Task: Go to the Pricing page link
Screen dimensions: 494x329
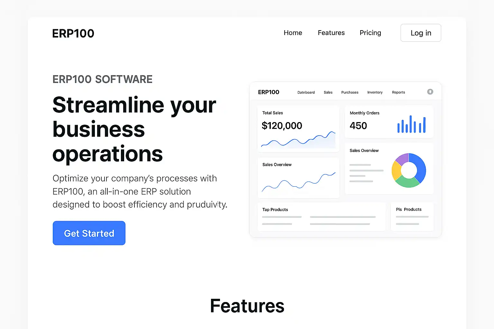Action: click(x=370, y=33)
